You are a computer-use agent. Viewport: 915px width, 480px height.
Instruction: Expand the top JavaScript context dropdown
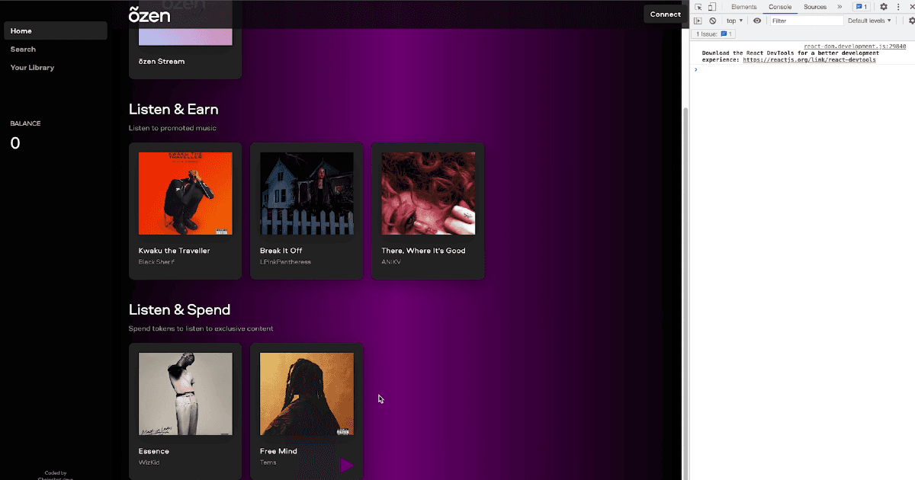(734, 21)
